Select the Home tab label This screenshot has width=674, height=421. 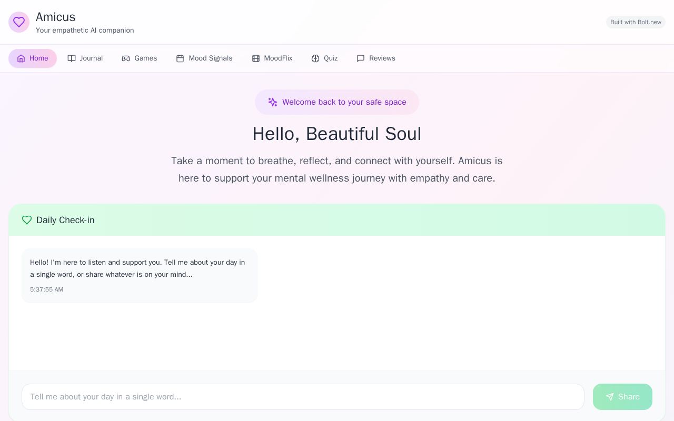pos(39,58)
